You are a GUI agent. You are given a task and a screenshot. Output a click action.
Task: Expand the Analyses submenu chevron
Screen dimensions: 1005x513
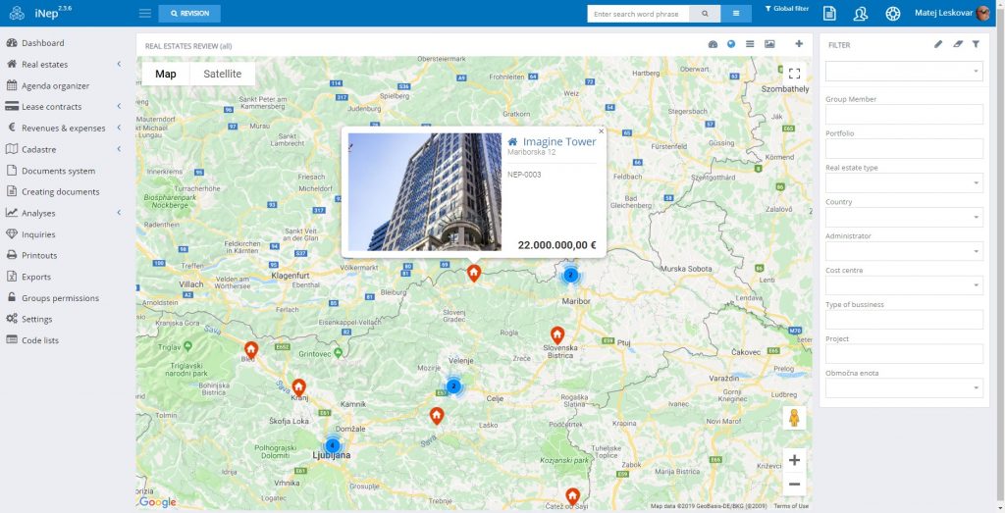119,213
